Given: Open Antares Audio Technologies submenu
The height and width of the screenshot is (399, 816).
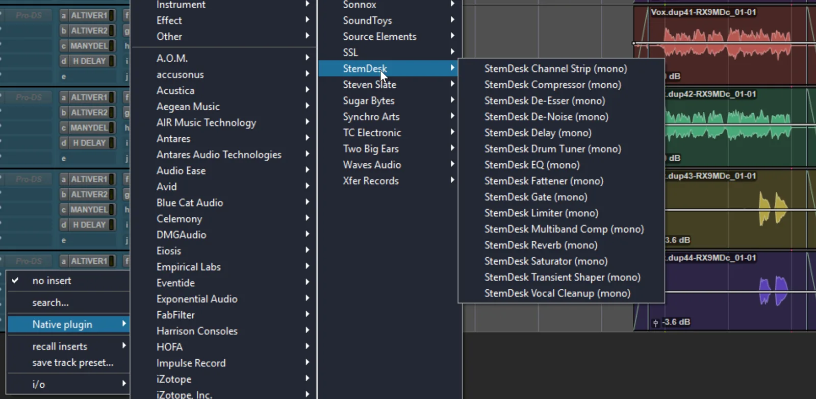Looking at the screenshot, I should (x=223, y=155).
